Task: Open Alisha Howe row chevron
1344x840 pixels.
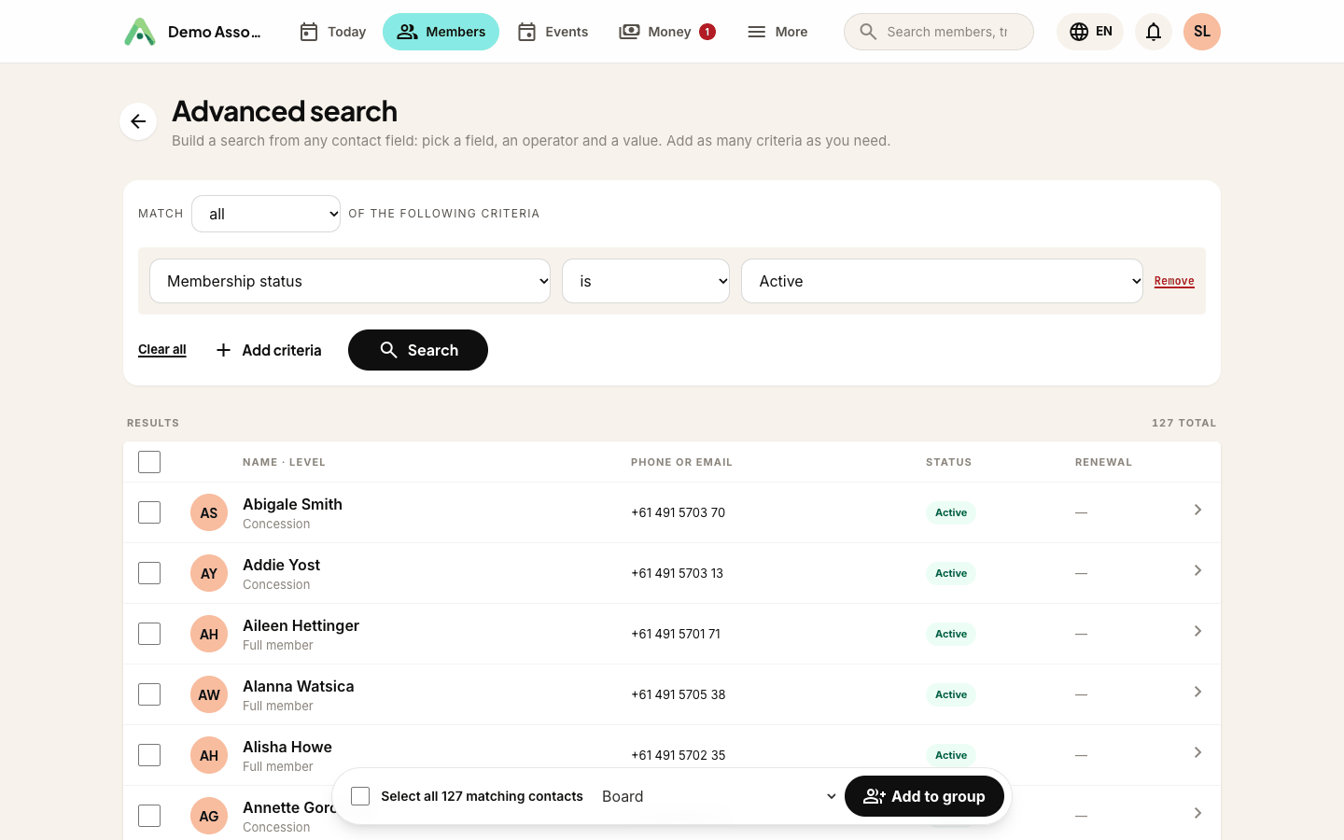Action: [1197, 752]
